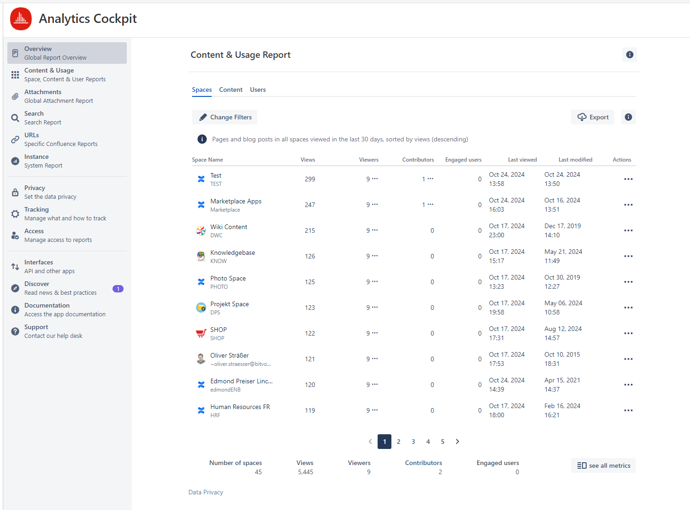Click the Analytics Cockpit red logo icon
Image resolution: width=690 pixels, height=510 pixels.
point(21,19)
